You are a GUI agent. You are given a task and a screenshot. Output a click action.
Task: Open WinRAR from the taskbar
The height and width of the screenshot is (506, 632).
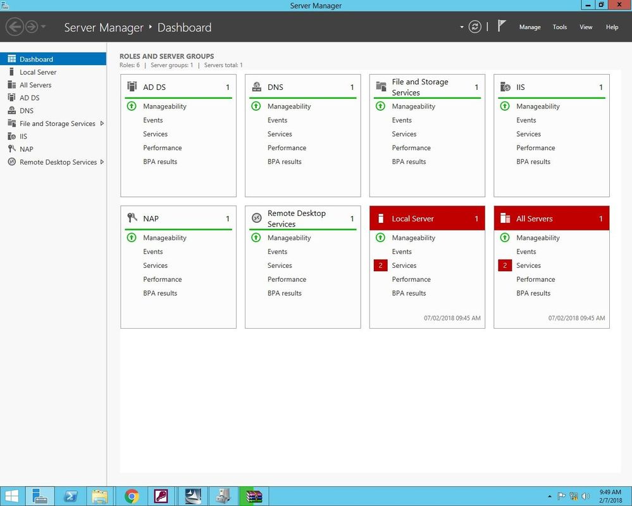pos(254,496)
